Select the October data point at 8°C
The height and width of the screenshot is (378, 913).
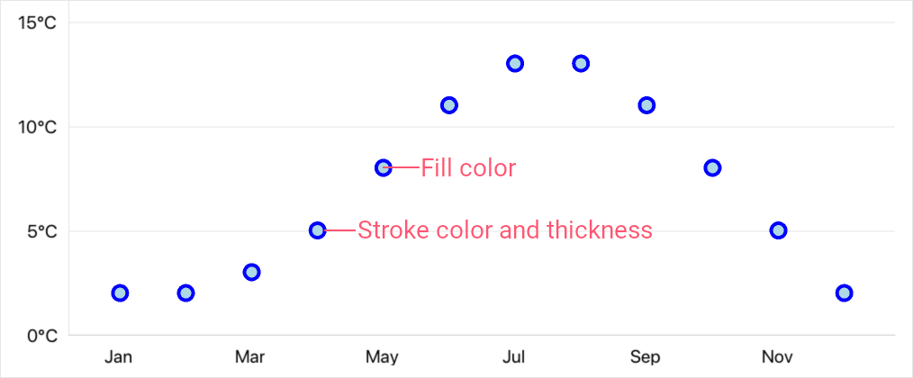(712, 167)
